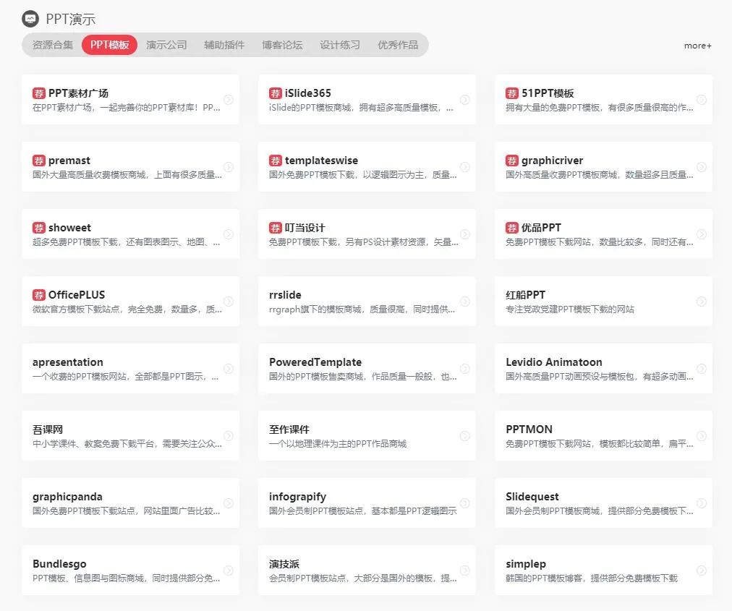
Task: Open the rrslide site title
Action: [285, 294]
